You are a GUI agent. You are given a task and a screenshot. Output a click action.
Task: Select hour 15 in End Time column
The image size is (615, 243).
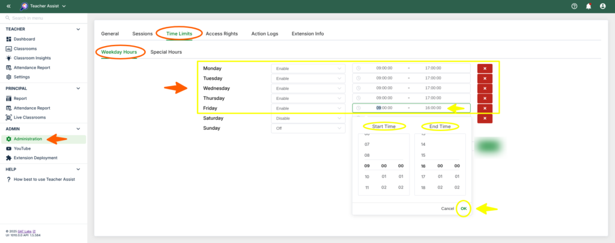[423, 155]
